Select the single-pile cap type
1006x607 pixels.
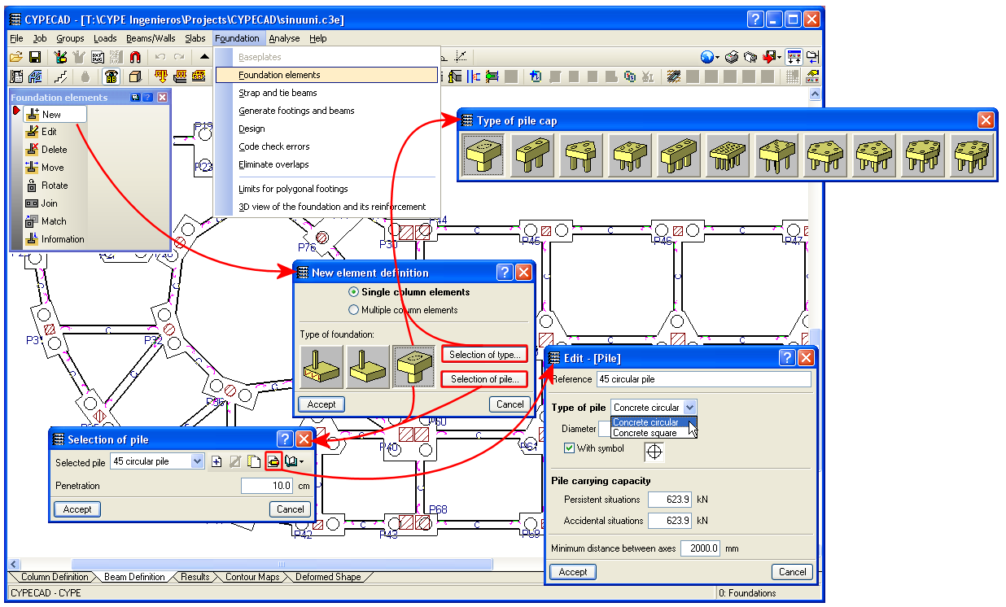[483, 155]
